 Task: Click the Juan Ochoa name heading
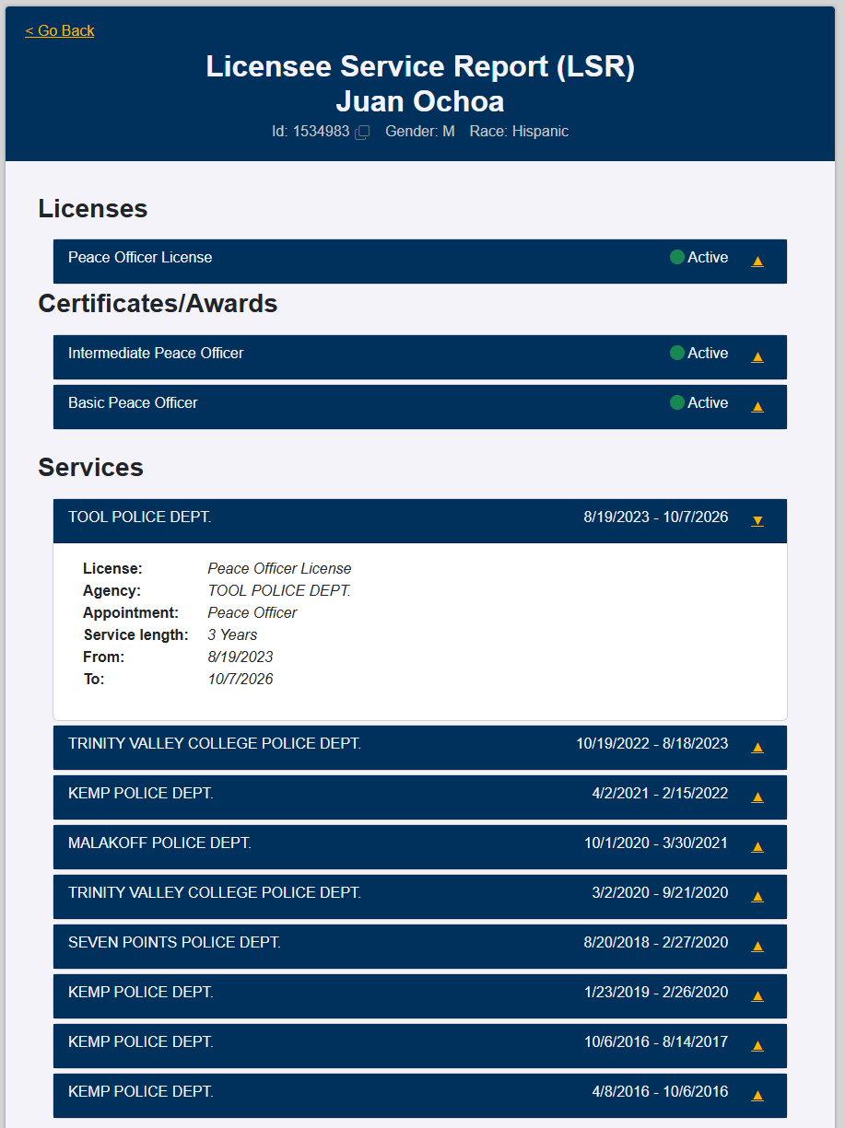[420, 100]
